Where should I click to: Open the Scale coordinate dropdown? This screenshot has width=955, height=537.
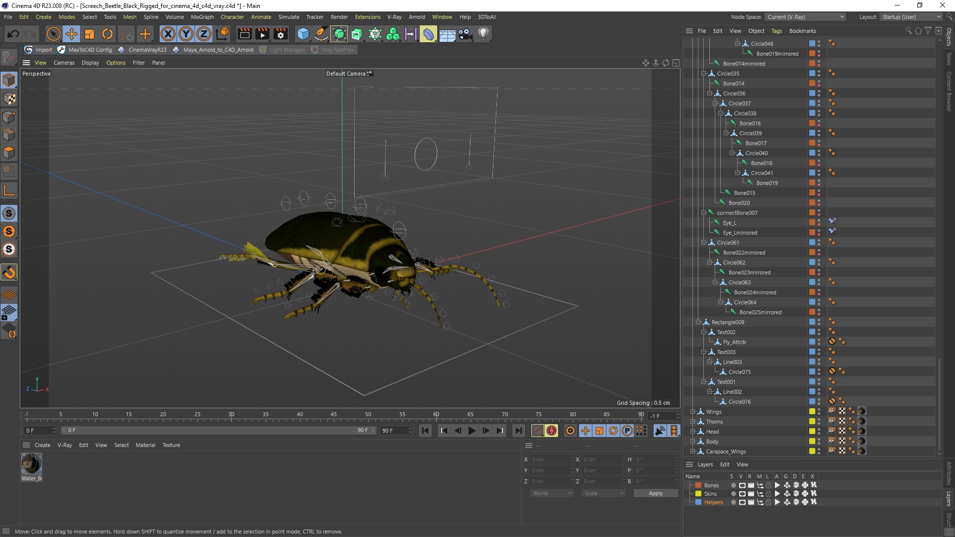603,493
